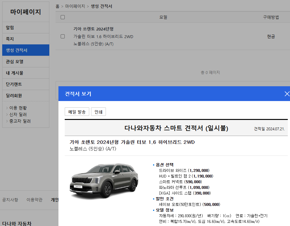Click the 현금 purchase method cell
The width and height of the screenshot is (290, 226).
tap(271, 37)
